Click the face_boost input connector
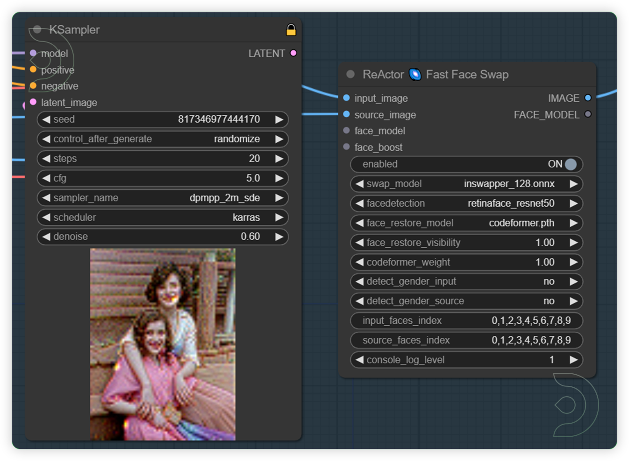629x461 pixels. coord(346,147)
